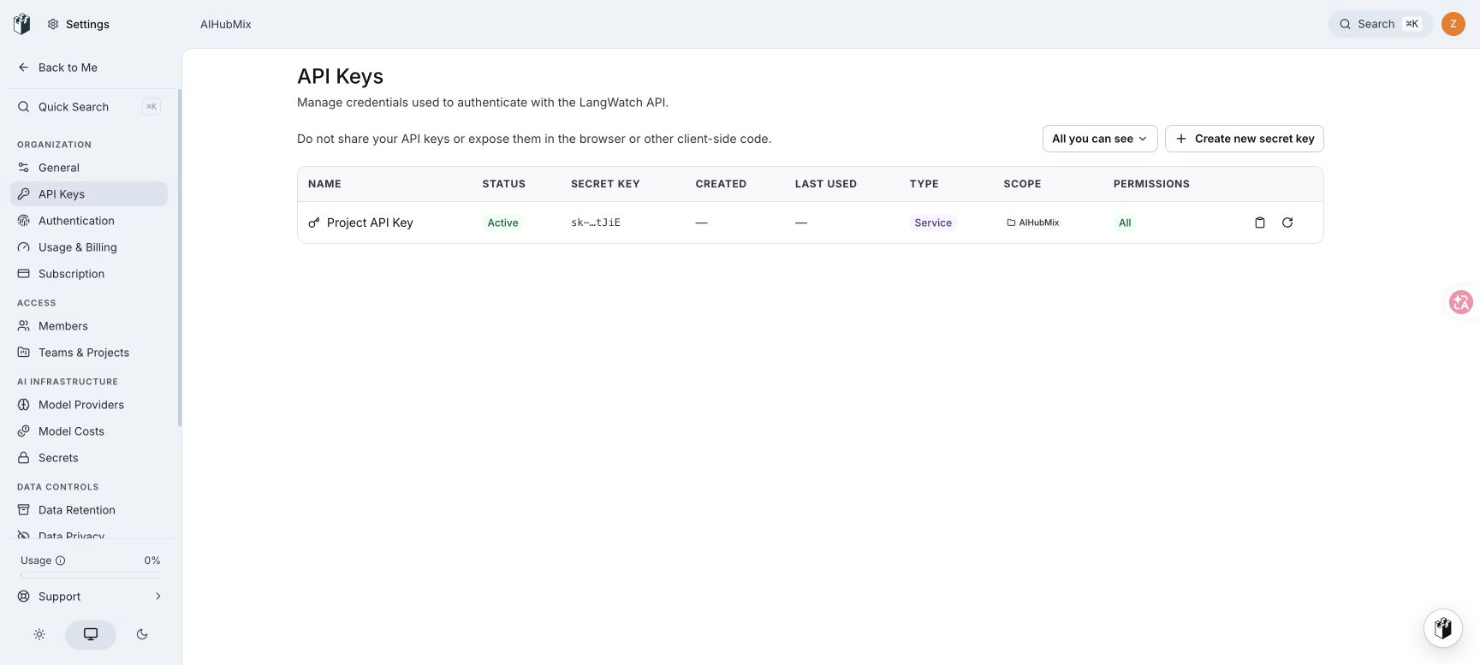Click the key icon beside Project API Key
1480x665 pixels.
click(314, 223)
